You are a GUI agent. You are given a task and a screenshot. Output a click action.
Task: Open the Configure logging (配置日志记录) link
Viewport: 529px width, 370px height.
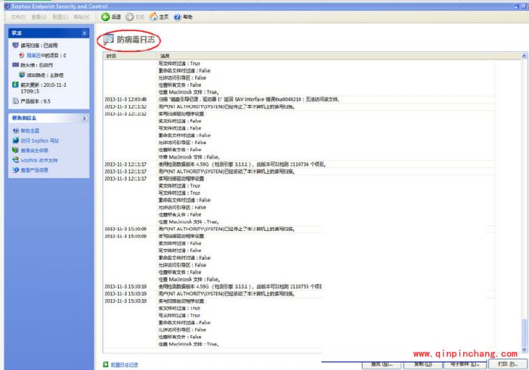pyautogui.click(x=125, y=365)
